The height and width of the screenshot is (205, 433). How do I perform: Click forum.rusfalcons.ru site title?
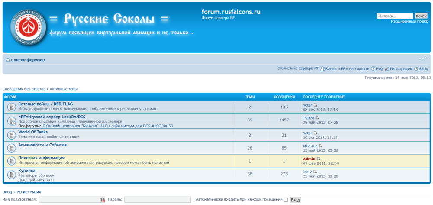point(231,12)
